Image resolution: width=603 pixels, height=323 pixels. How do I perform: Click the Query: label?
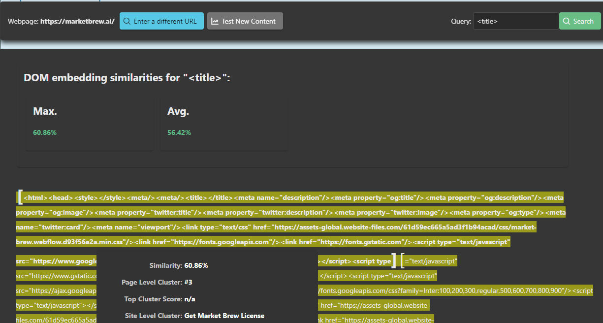(x=461, y=21)
